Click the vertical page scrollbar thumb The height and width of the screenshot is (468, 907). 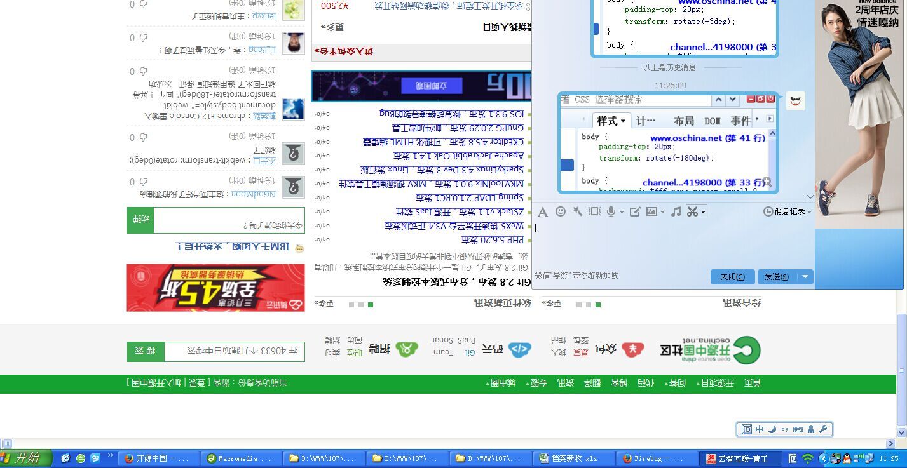tap(901, 371)
